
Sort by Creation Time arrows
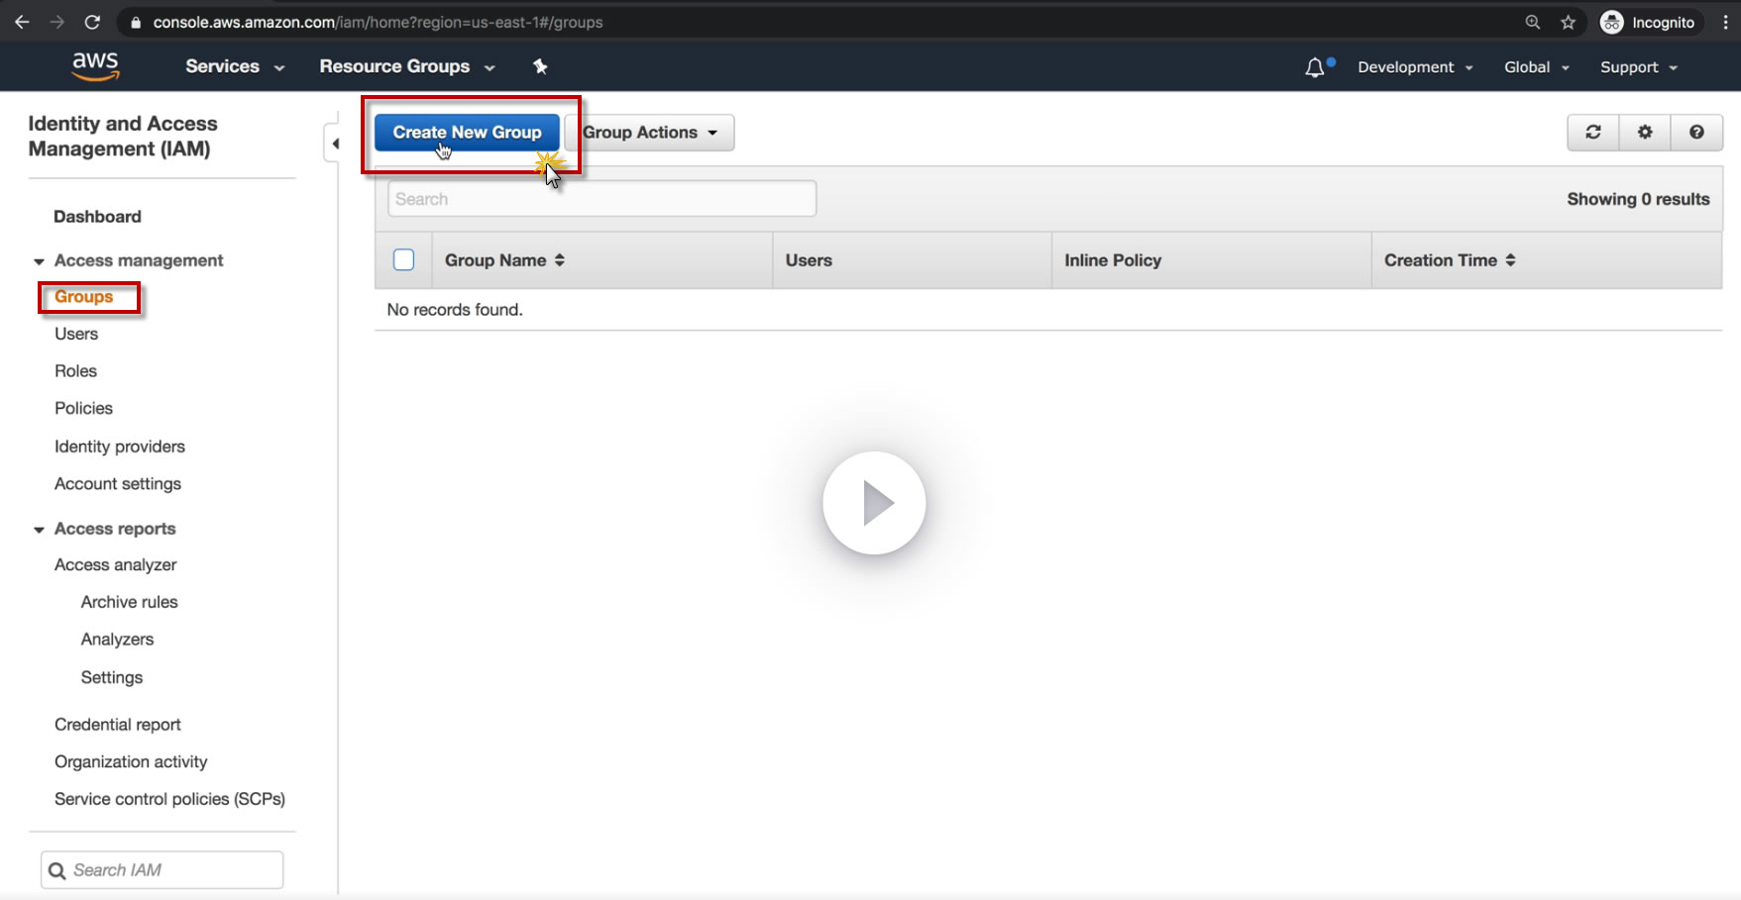[1510, 260]
